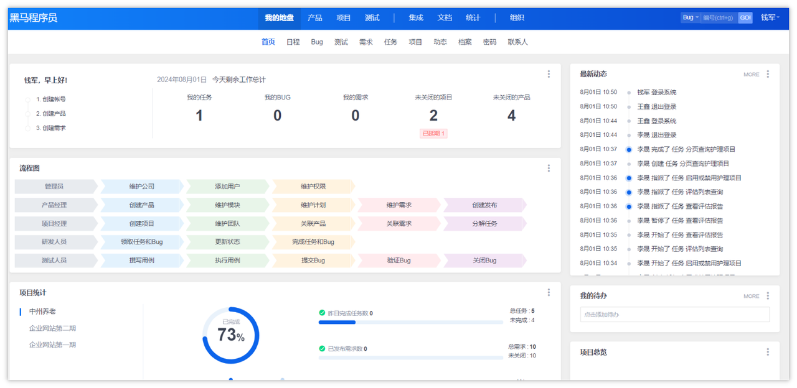Click timeline dot for 李晟 完成了 任务 分页查询护理项目
Viewport: 797px width, 388px height.
(629, 149)
